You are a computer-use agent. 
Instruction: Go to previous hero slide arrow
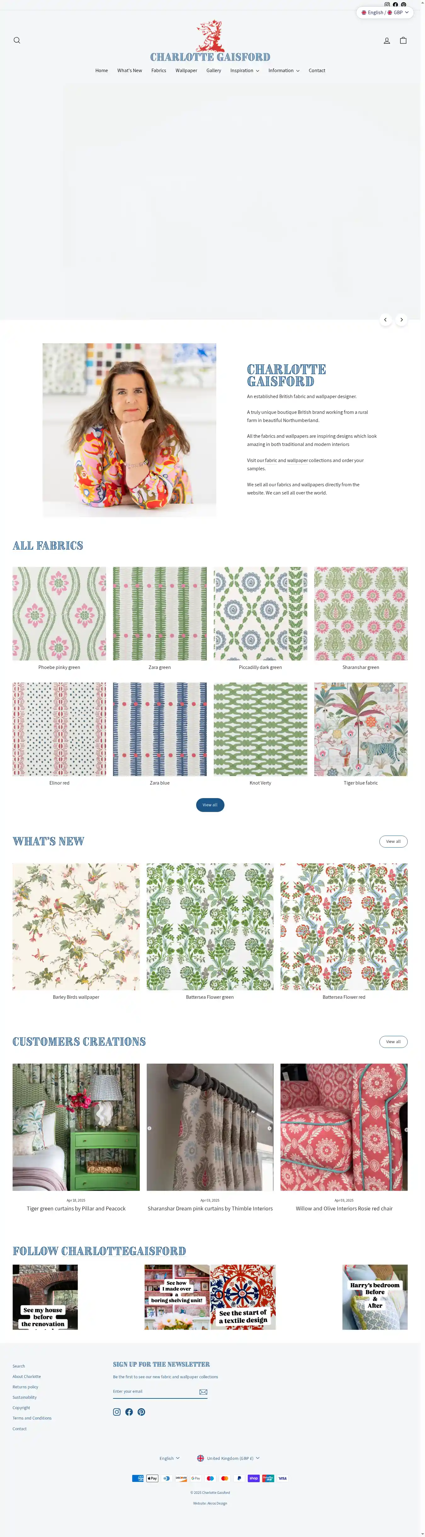click(386, 320)
